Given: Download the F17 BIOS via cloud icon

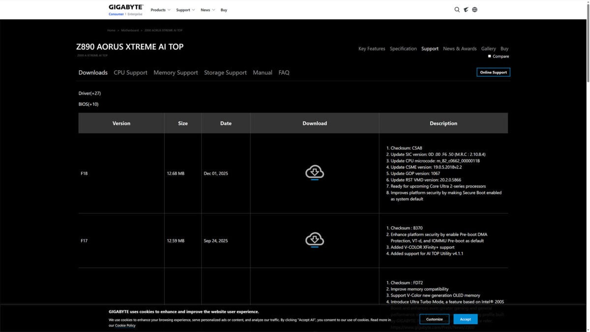Looking at the screenshot, I should 314,240.
